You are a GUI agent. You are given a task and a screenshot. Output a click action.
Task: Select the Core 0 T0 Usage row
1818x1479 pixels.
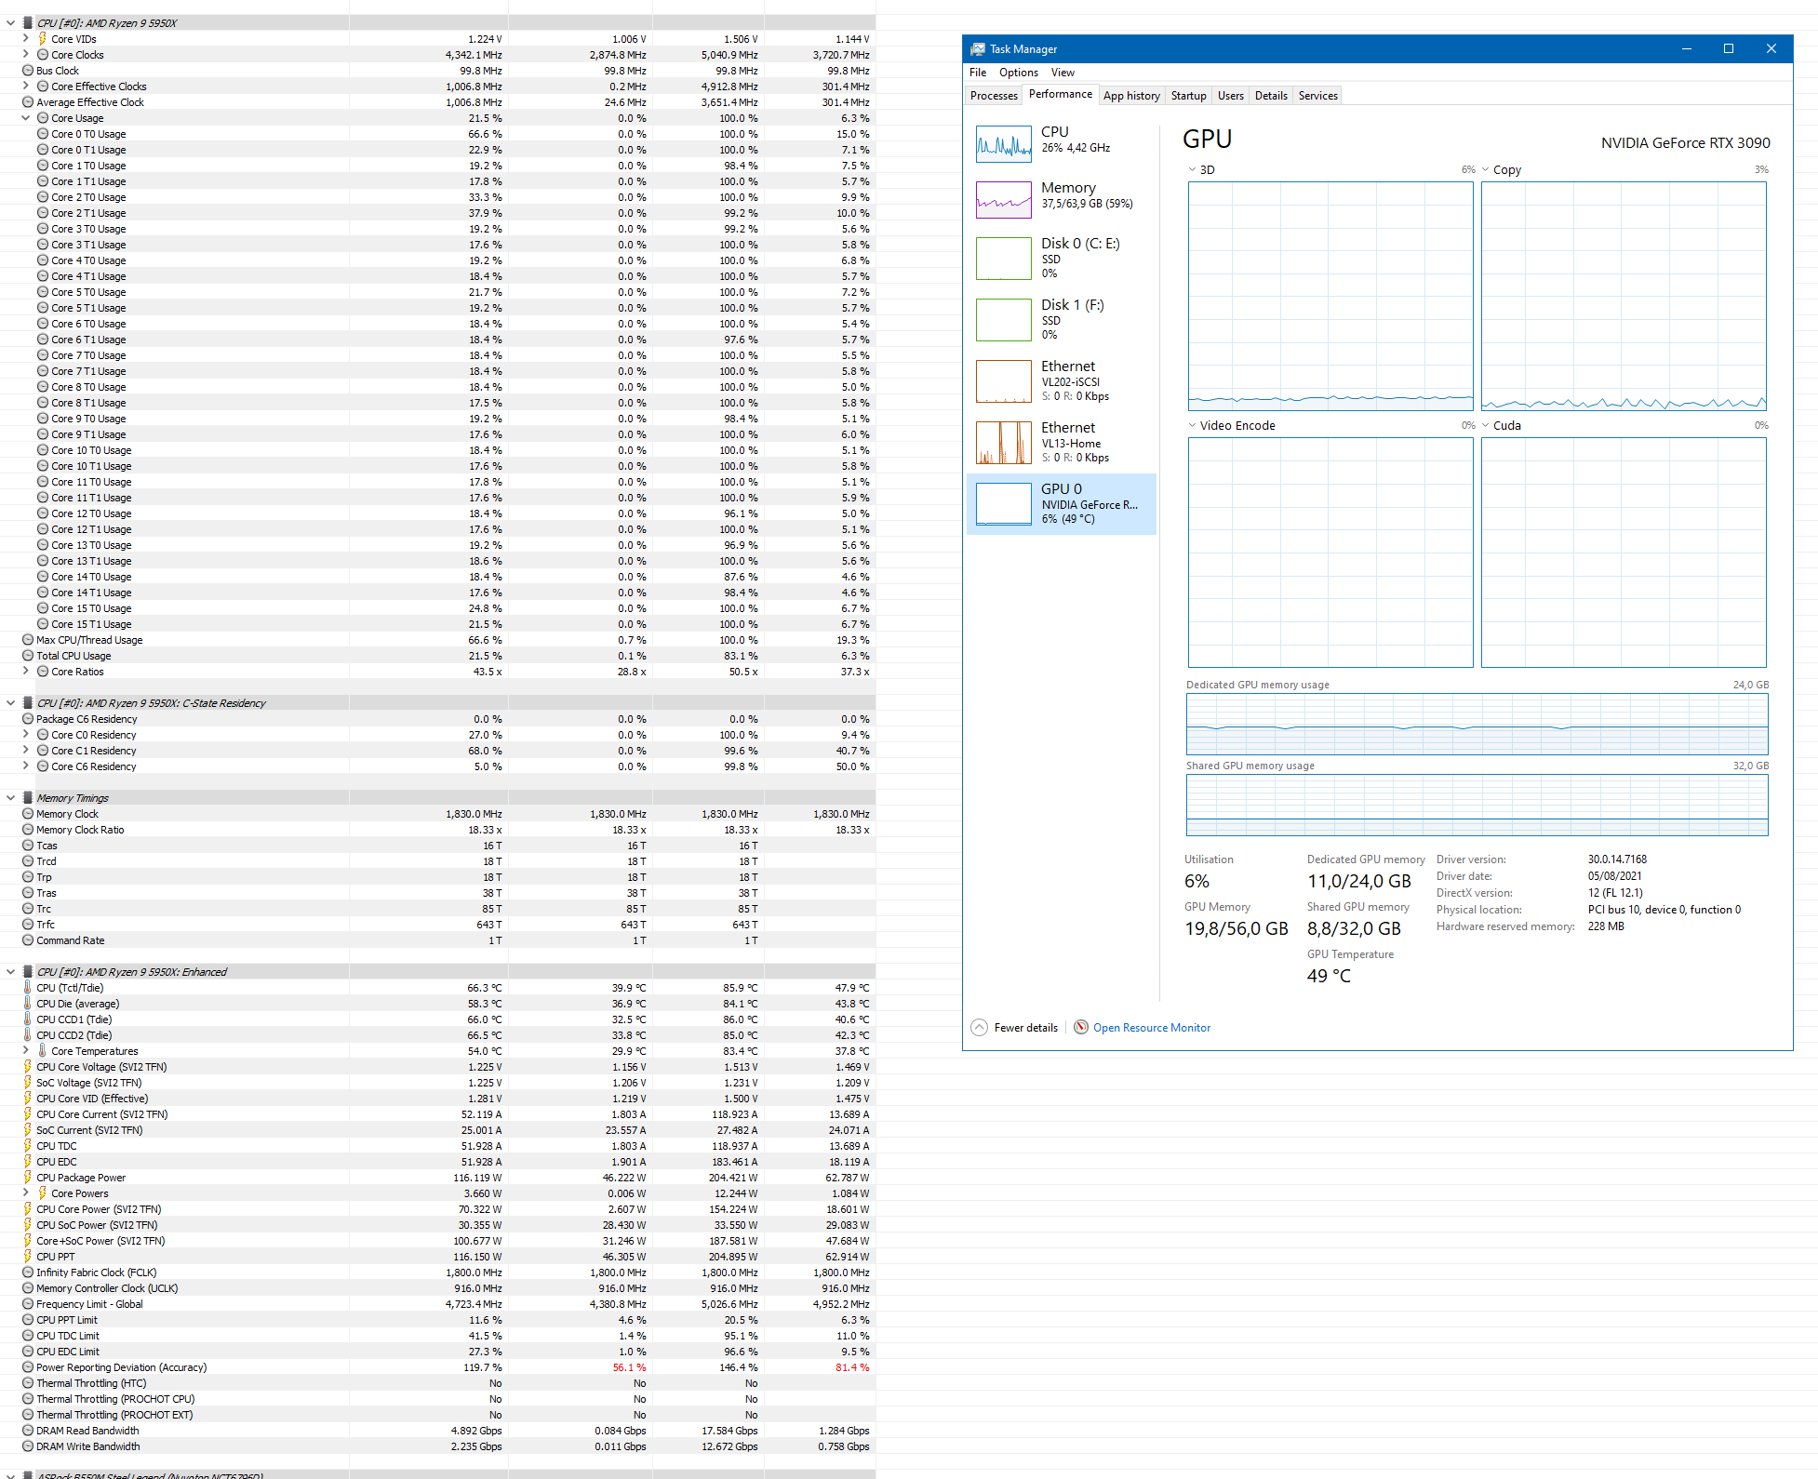click(x=437, y=134)
